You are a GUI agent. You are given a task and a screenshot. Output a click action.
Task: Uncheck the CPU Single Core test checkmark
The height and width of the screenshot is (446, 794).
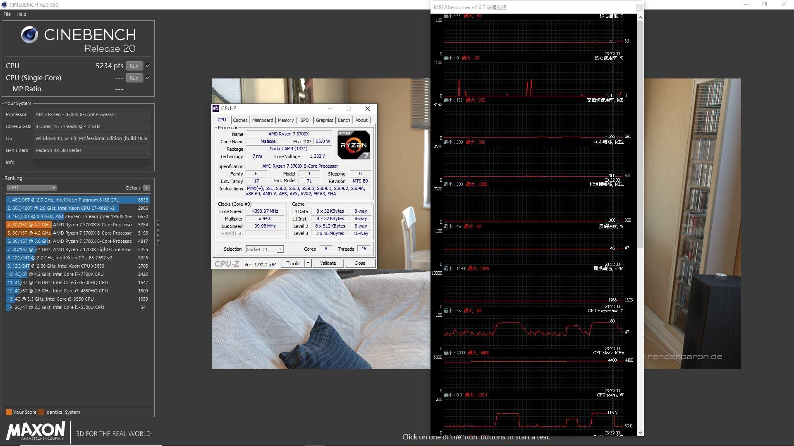pos(147,77)
